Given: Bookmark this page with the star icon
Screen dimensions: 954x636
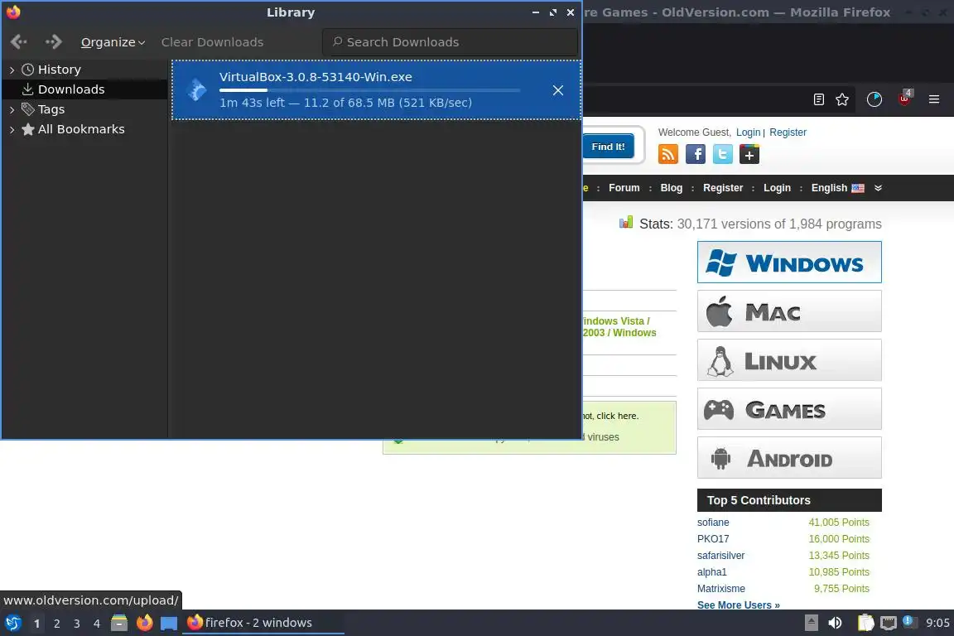Looking at the screenshot, I should click(842, 99).
